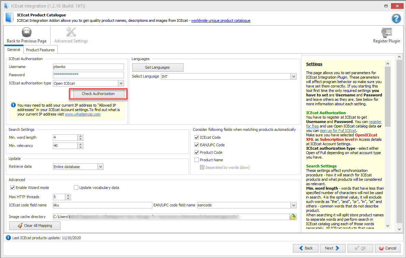The image size is (406, 258).
Task: Click the main page scroll up arrow
Action: point(399,57)
